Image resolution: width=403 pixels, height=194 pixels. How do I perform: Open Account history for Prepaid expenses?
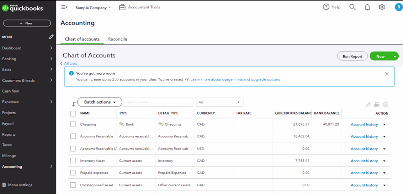coord(364,173)
